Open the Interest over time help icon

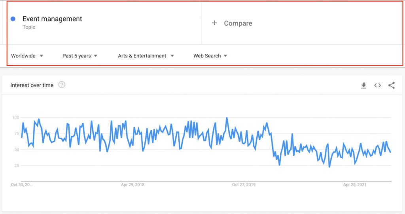click(x=62, y=85)
